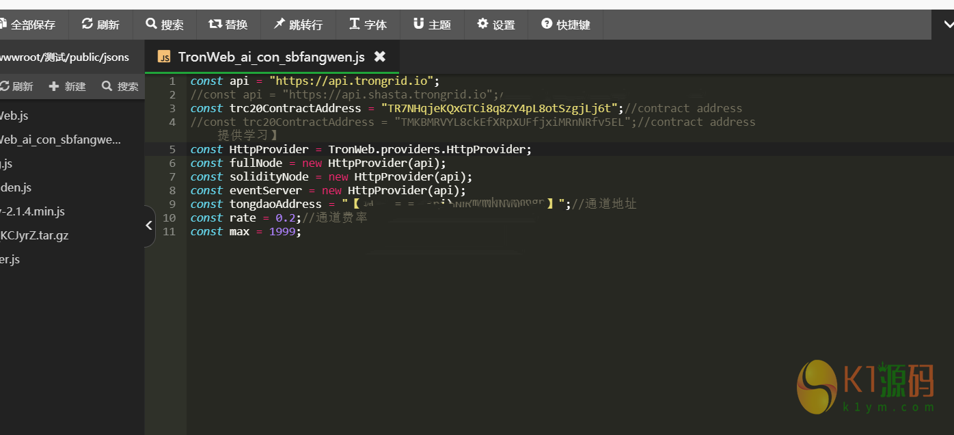Open the 主题 theme selector
954x435 pixels.
click(x=432, y=25)
